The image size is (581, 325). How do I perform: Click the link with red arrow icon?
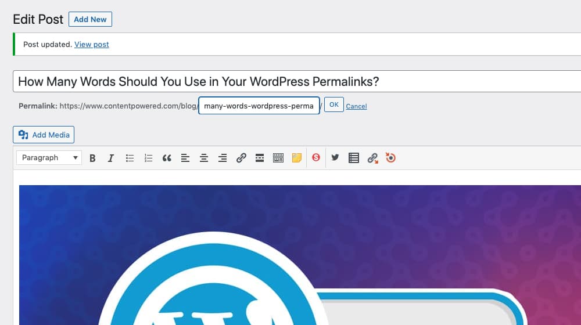click(x=372, y=158)
